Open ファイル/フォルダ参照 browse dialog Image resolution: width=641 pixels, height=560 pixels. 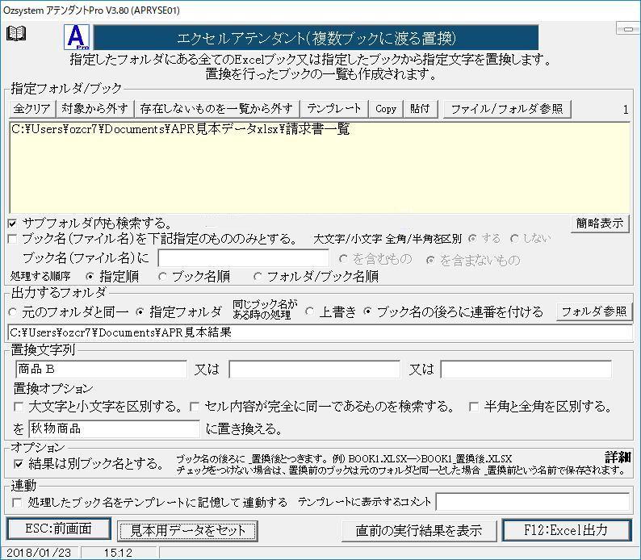[506, 109]
